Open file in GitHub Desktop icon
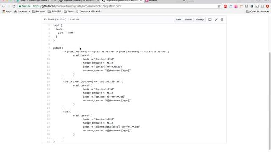Viewport: 271px width, 152px height. 210,19
